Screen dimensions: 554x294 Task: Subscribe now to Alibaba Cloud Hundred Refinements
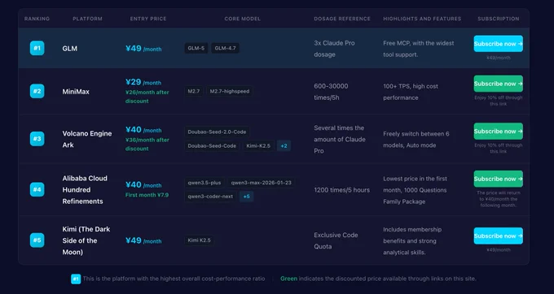pyautogui.click(x=498, y=179)
